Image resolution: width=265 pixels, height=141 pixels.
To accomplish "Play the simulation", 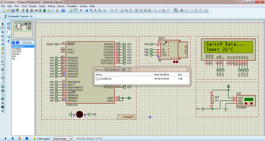I will click(5, 138).
